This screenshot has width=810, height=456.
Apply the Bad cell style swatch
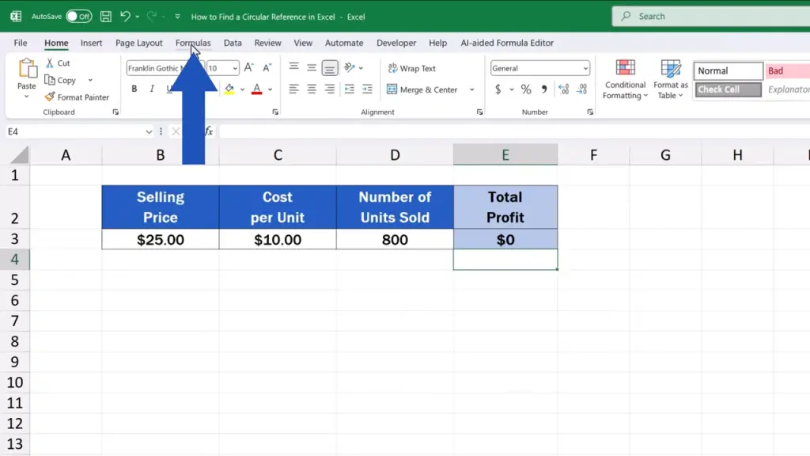point(787,70)
